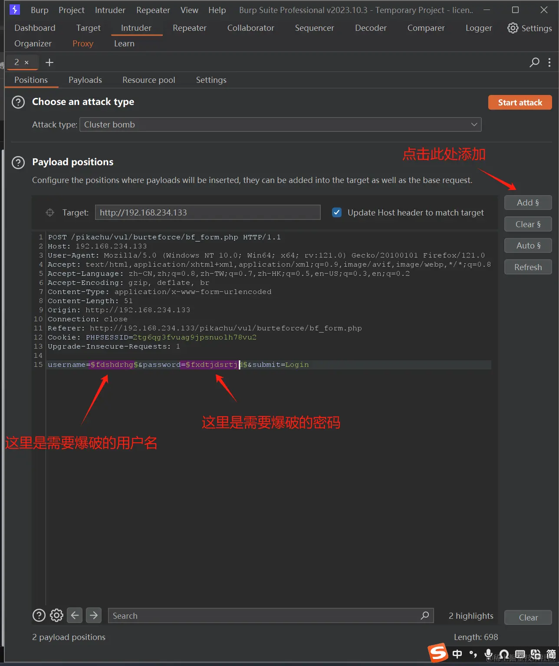The image size is (559, 666).
Task: Switch to the Logger tab
Action: [x=479, y=28]
